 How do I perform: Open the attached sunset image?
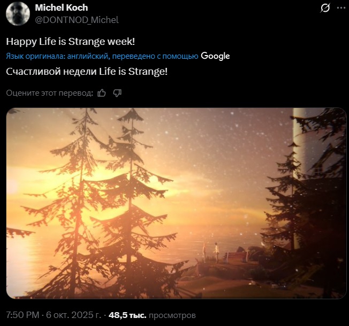(x=176, y=203)
